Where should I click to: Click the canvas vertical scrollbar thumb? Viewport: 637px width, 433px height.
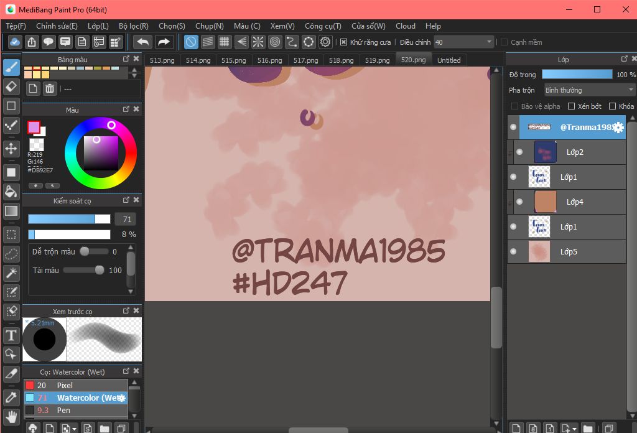pyautogui.click(x=496, y=318)
